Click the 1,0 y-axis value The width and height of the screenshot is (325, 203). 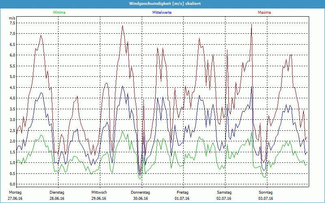(x=12, y=163)
